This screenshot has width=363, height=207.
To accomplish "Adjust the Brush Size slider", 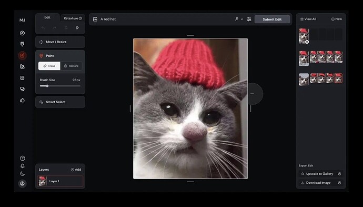I will (x=60, y=86).
